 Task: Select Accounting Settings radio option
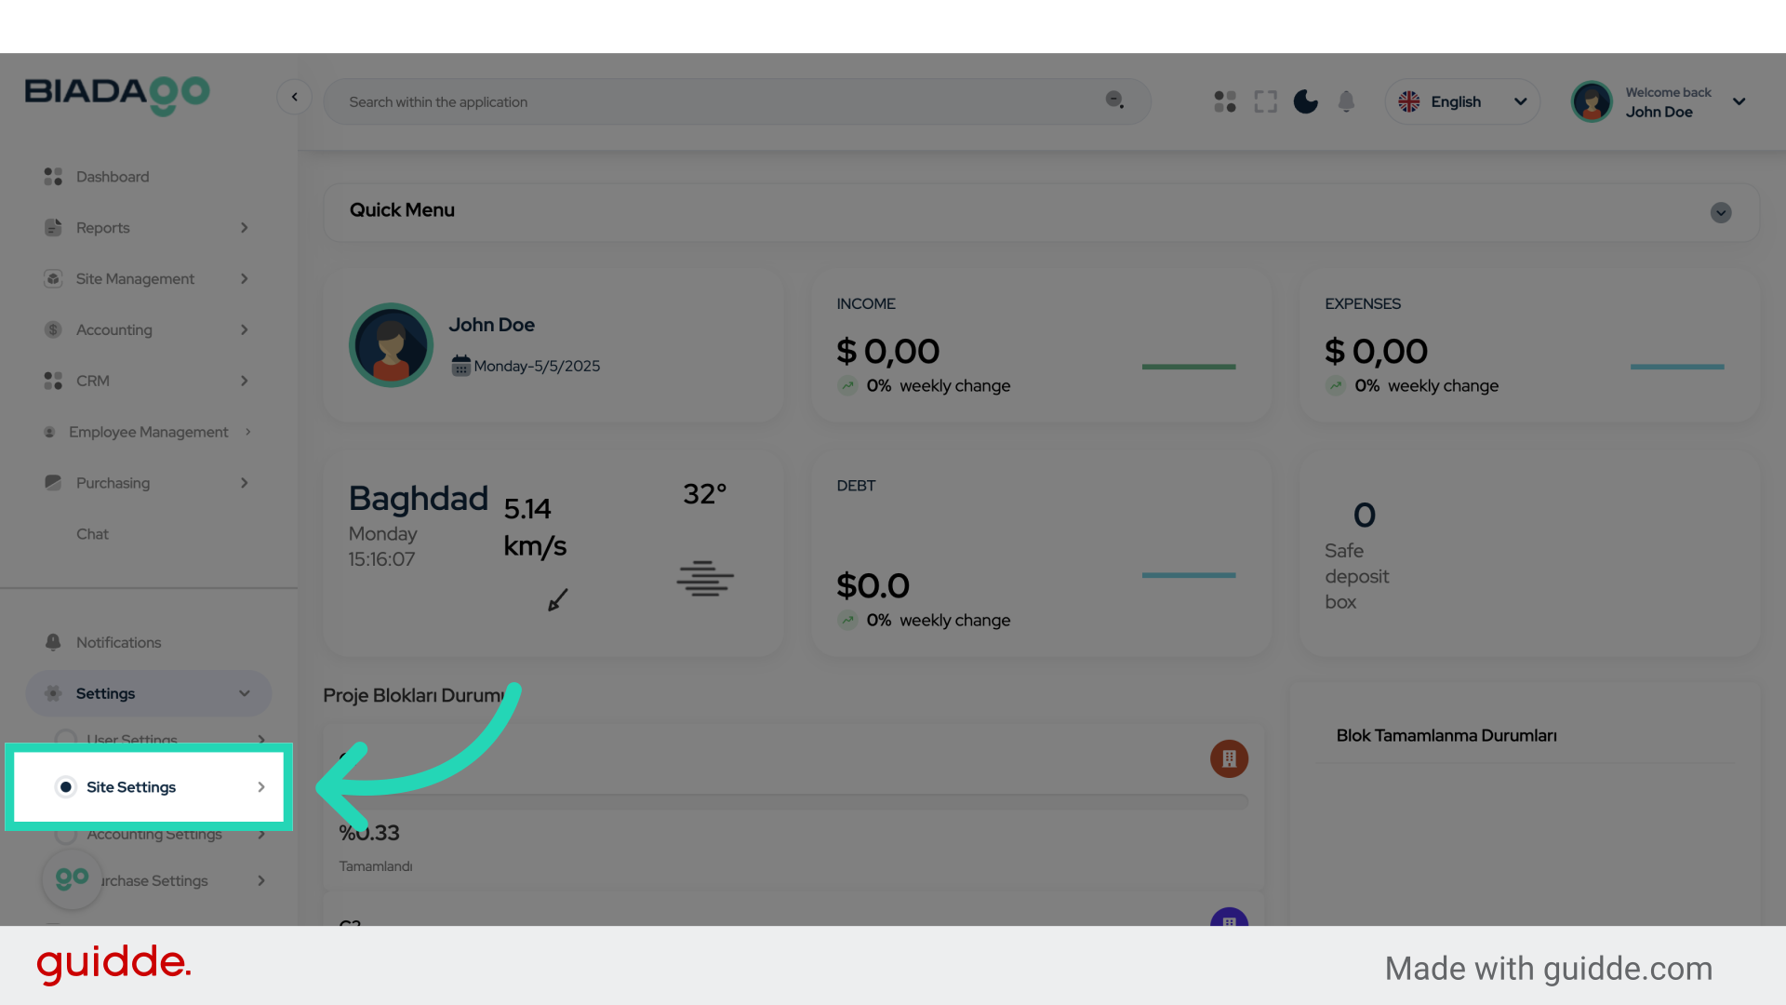coord(66,835)
